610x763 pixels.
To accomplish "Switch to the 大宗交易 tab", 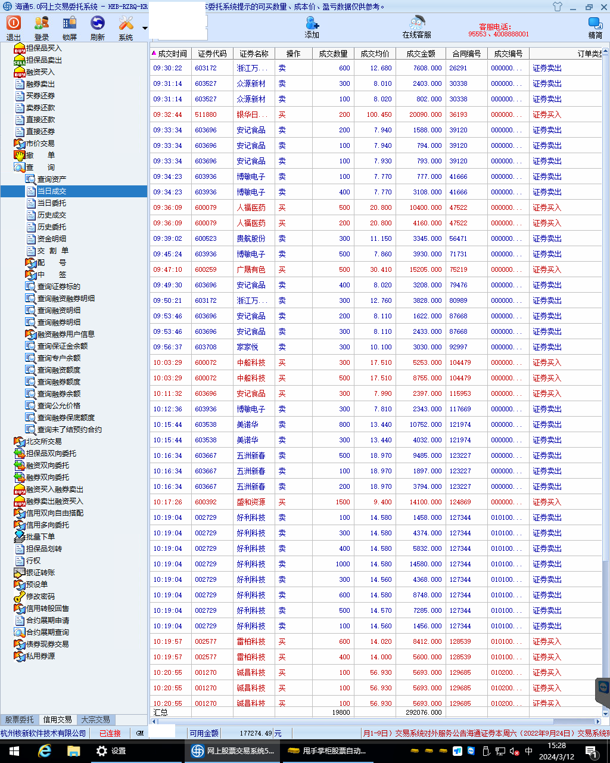I will pyautogui.click(x=96, y=719).
